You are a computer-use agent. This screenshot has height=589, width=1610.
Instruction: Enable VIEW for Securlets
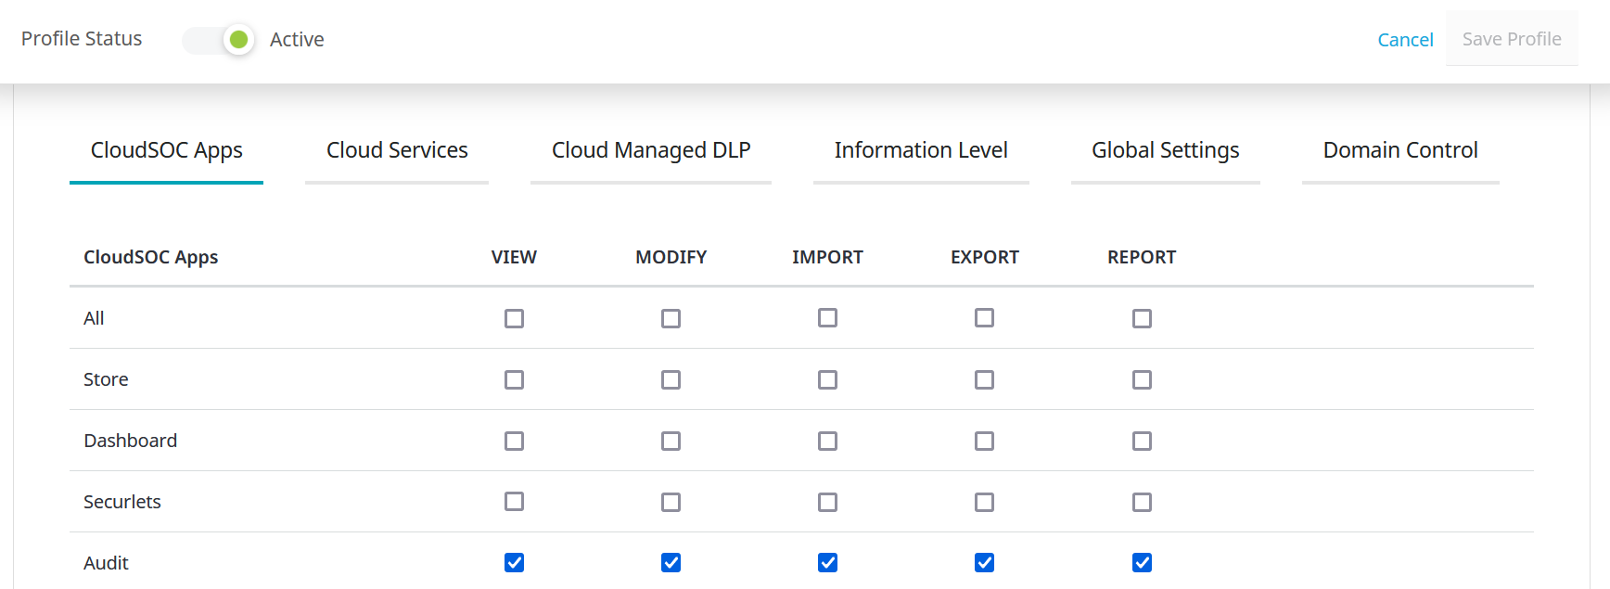514,502
